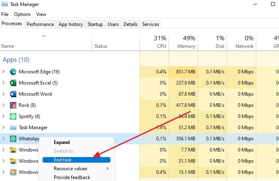Choose Provide feedback in context menu

click(x=77, y=177)
